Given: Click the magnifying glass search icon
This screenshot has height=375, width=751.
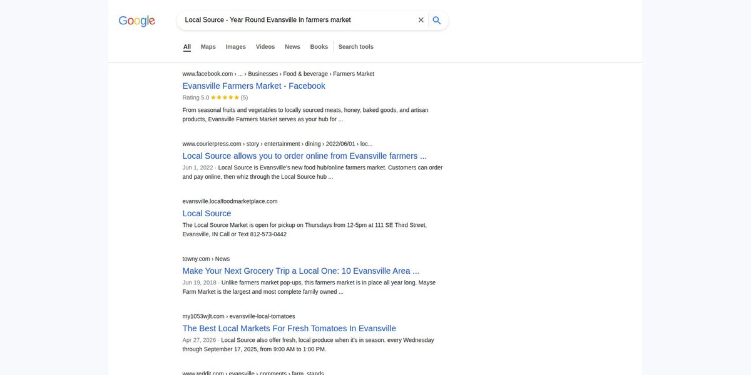Looking at the screenshot, I should click(x=437, y=20).
